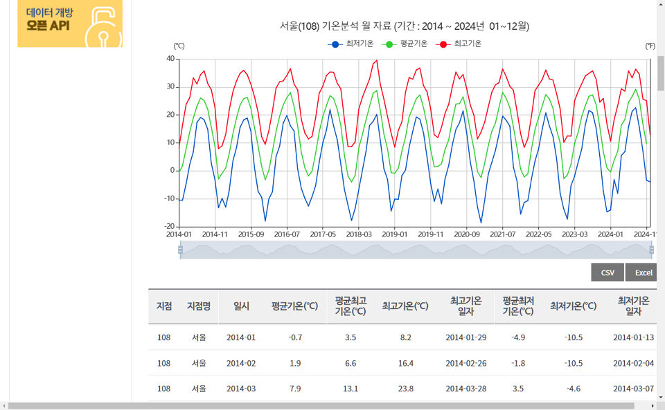Click the 6.6 average maximum cell
This screenshot has height=410, width=665.
coord(351,364)
